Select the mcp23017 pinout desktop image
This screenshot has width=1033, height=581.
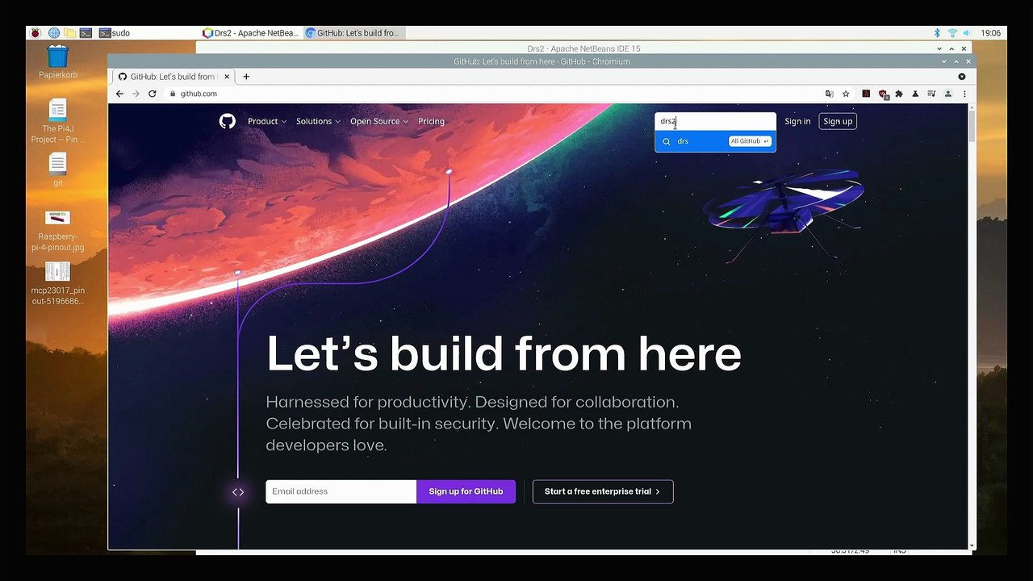click(58, 284)
